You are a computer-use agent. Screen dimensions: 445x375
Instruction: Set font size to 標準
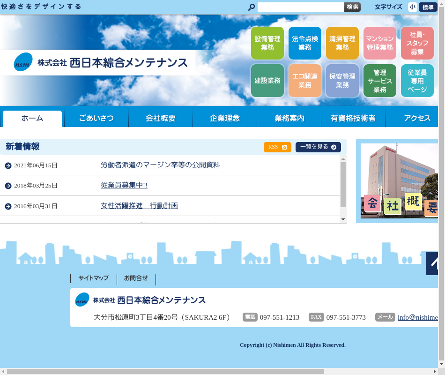pyautogui.click(x=428, y=7)
